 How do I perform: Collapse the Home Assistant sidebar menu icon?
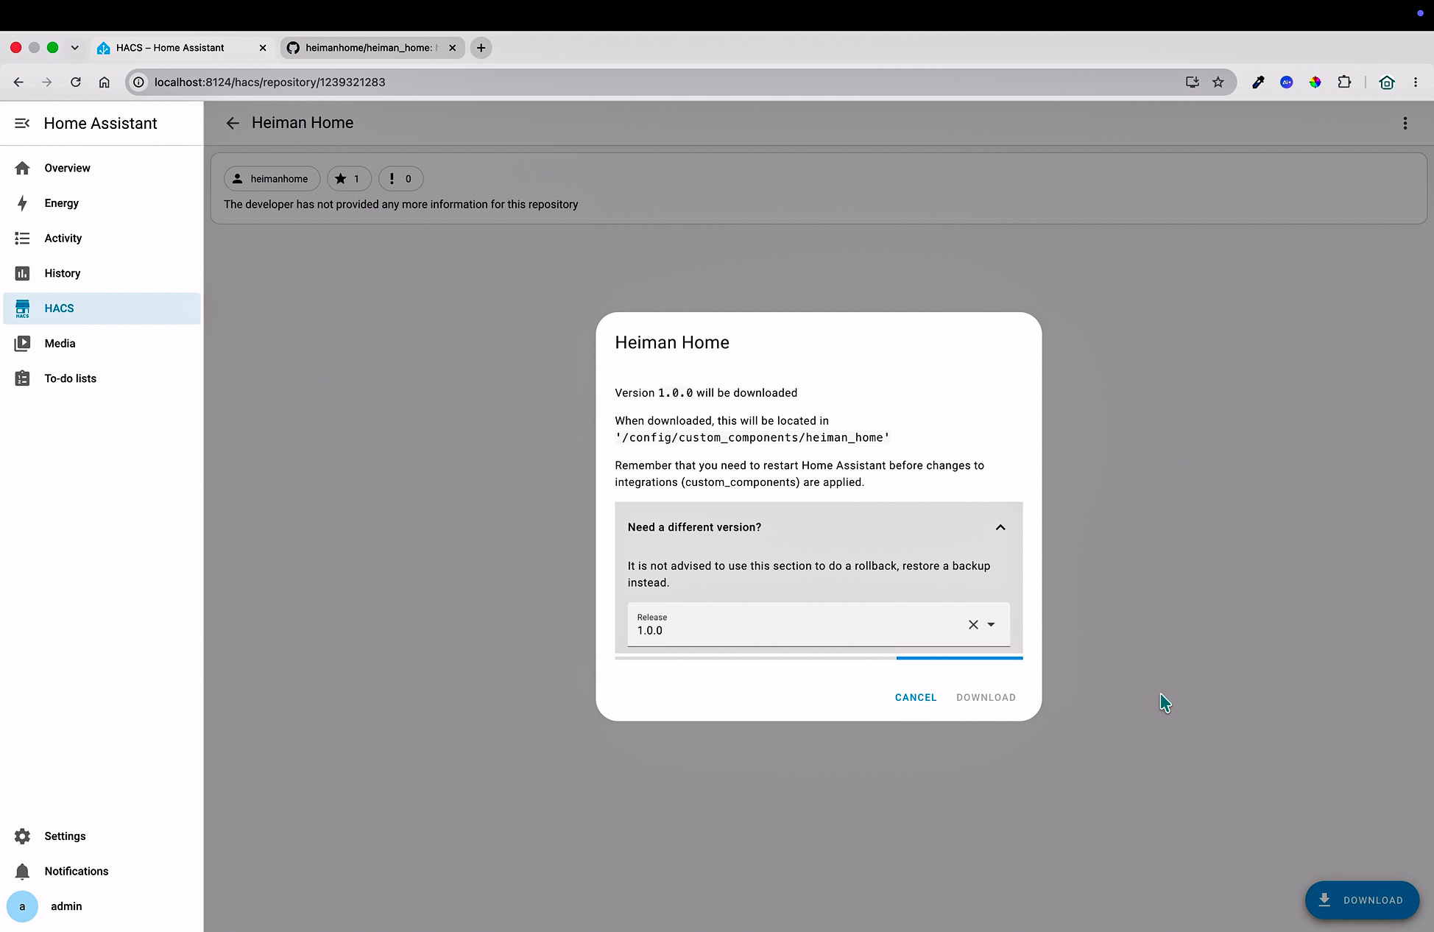(22, 123)
